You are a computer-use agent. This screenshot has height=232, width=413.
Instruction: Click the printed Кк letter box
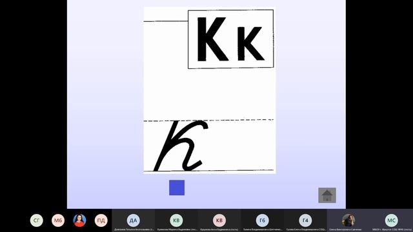[231, 39]
